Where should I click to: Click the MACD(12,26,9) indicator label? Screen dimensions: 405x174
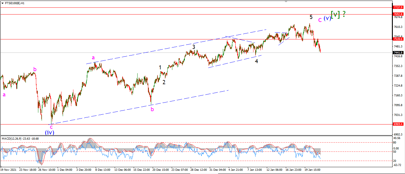[x=13, y=138]
